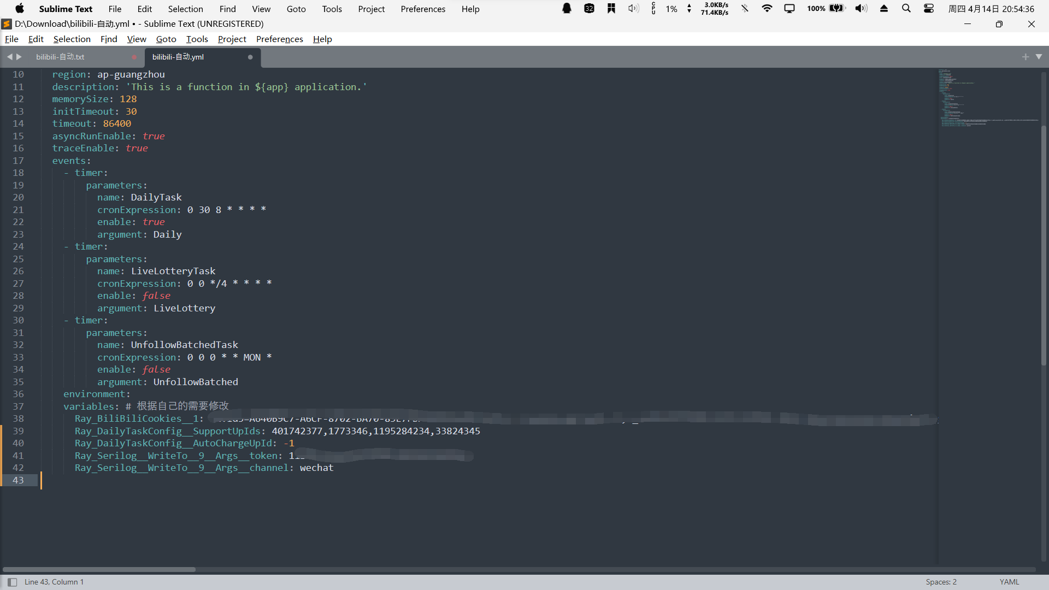Click the UnfollowBatchedTask name
1049x590 pixels.
click(x=185, y=345)
